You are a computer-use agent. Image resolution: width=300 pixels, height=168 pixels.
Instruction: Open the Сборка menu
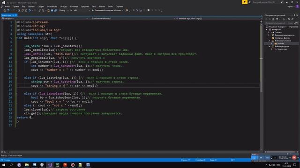click(41, 7)
